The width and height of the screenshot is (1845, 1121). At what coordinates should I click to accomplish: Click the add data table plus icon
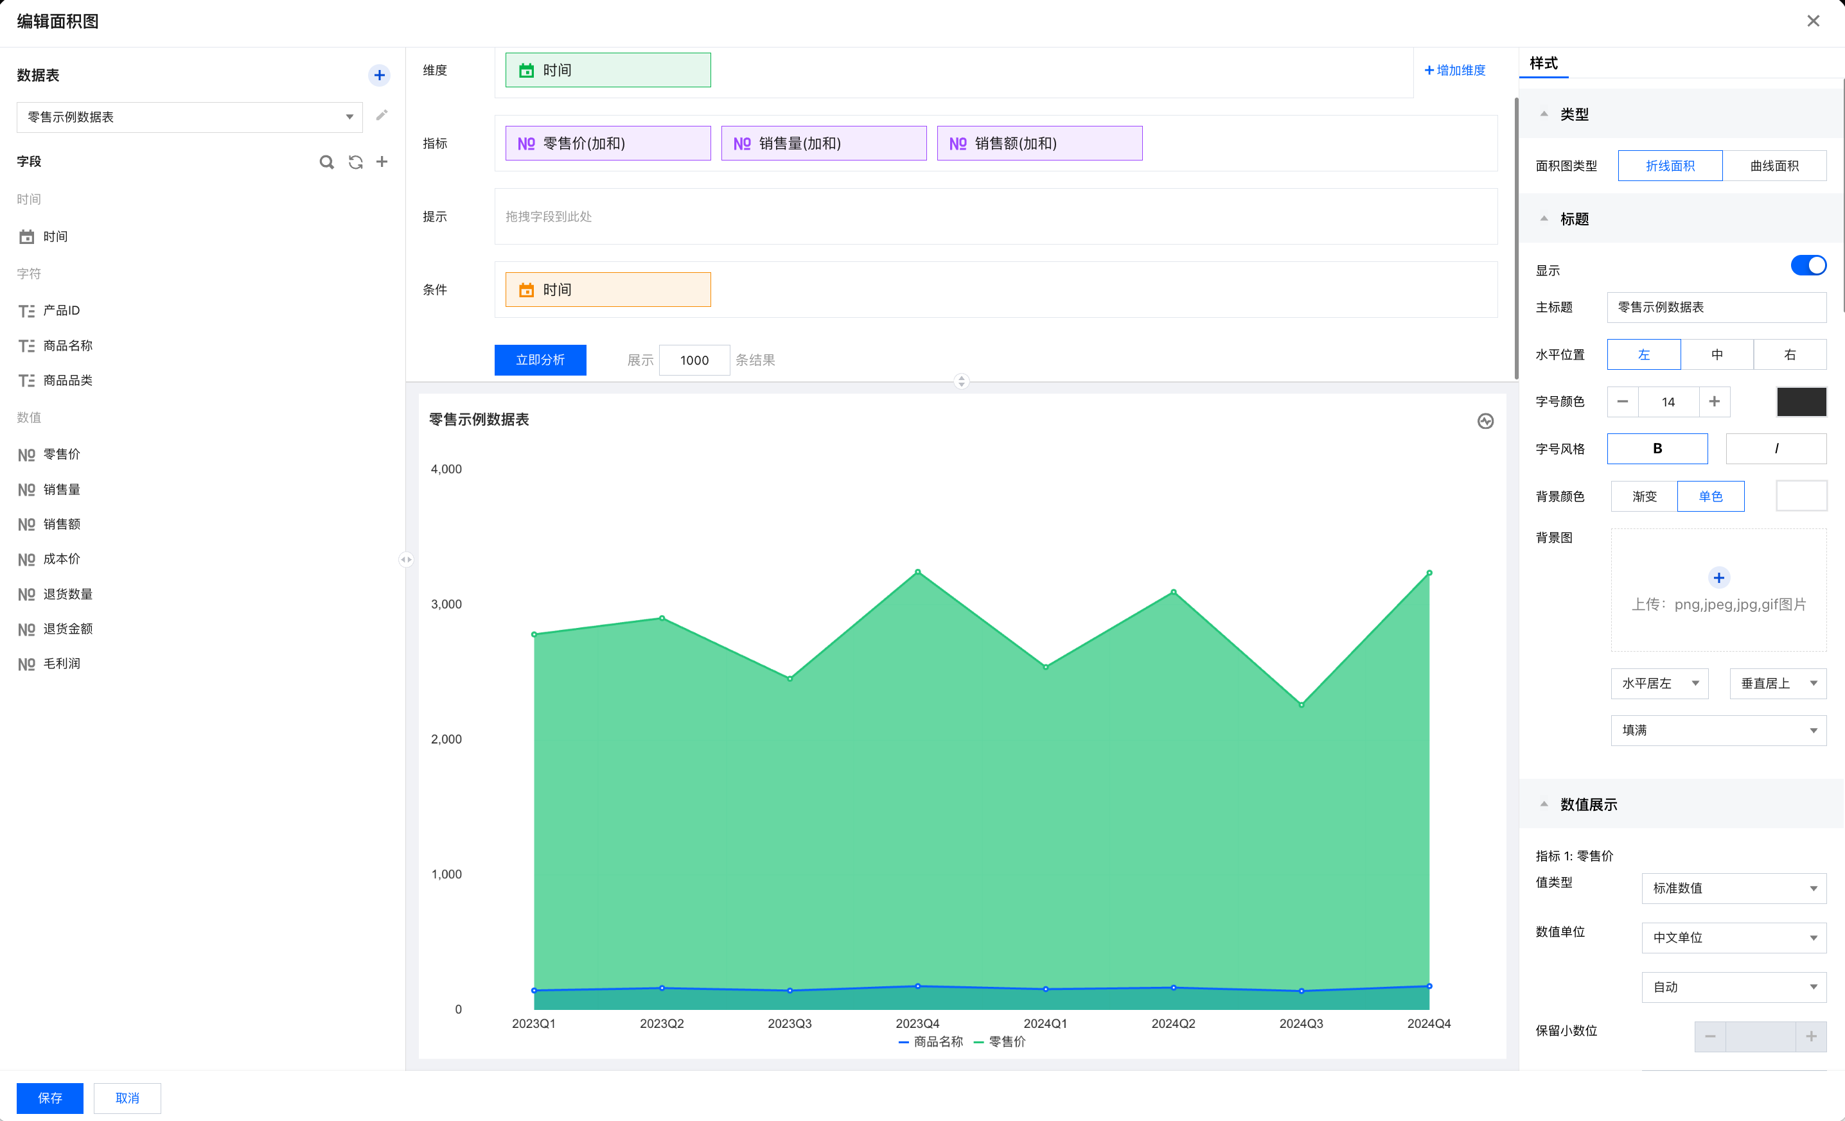point(379,75)
